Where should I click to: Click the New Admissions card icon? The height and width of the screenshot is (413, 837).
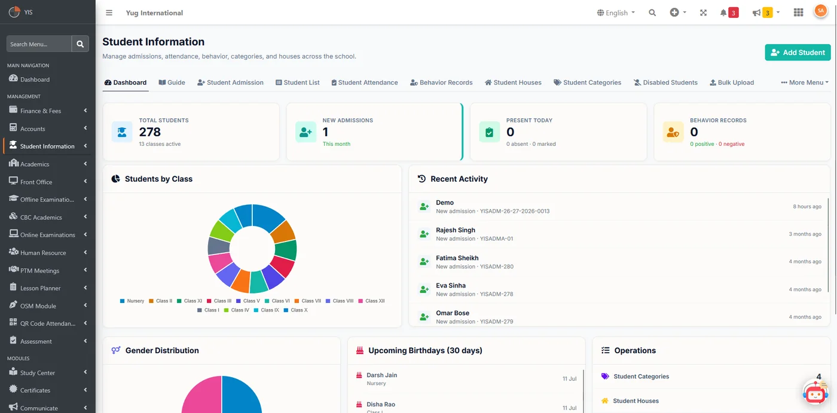click(x=306, y=132)
